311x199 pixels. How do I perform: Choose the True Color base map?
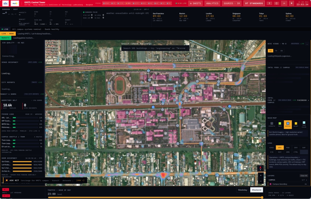(x=304, y=125)
